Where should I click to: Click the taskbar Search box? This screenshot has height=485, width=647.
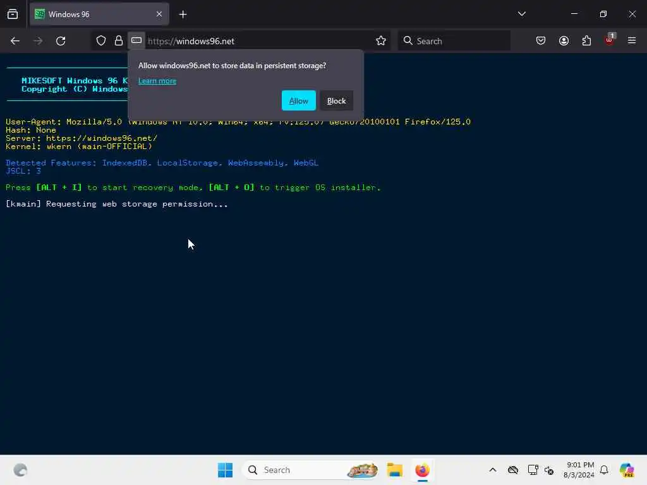pos(310,470)
